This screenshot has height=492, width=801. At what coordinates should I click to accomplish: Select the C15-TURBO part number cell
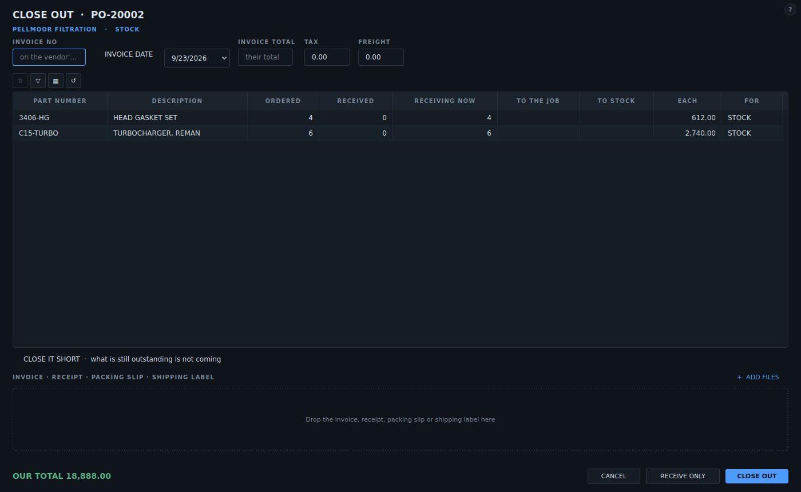(x=60, y=133)
